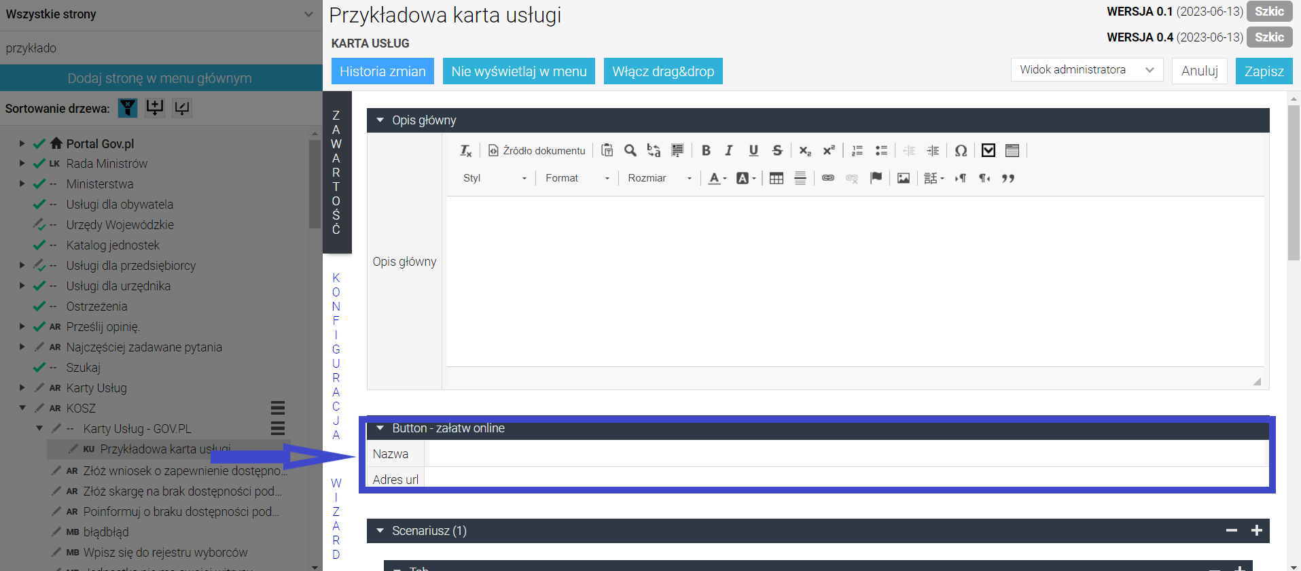
Task: Click the Zapisz button
Action: point(1264,71)
